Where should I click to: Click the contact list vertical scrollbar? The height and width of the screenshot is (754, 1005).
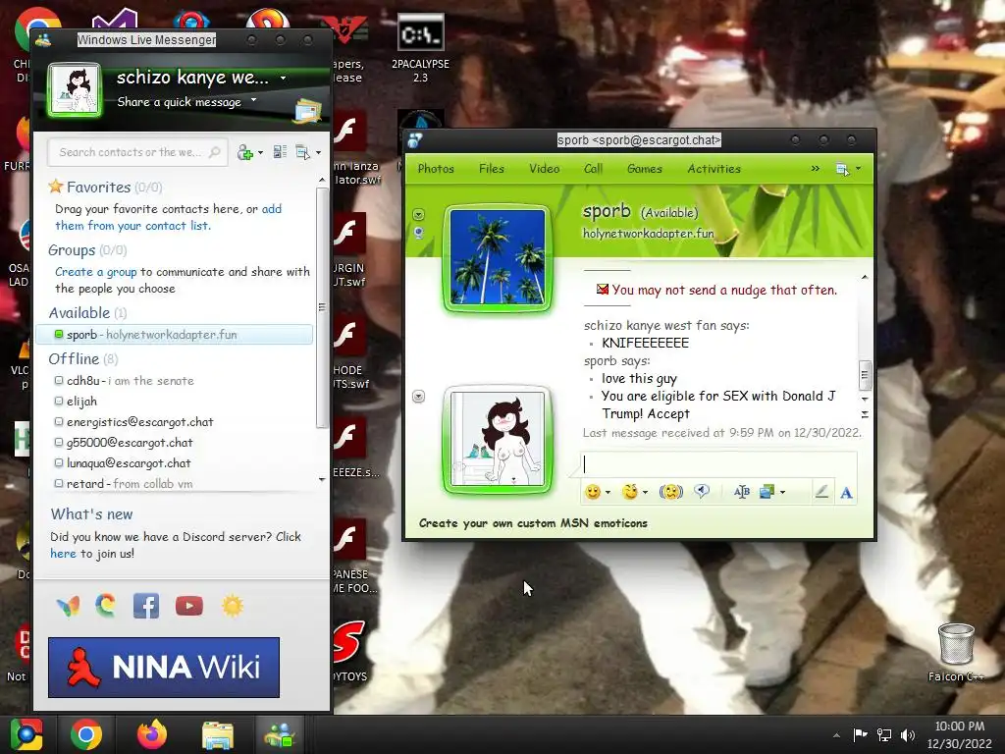pos(322,307)
